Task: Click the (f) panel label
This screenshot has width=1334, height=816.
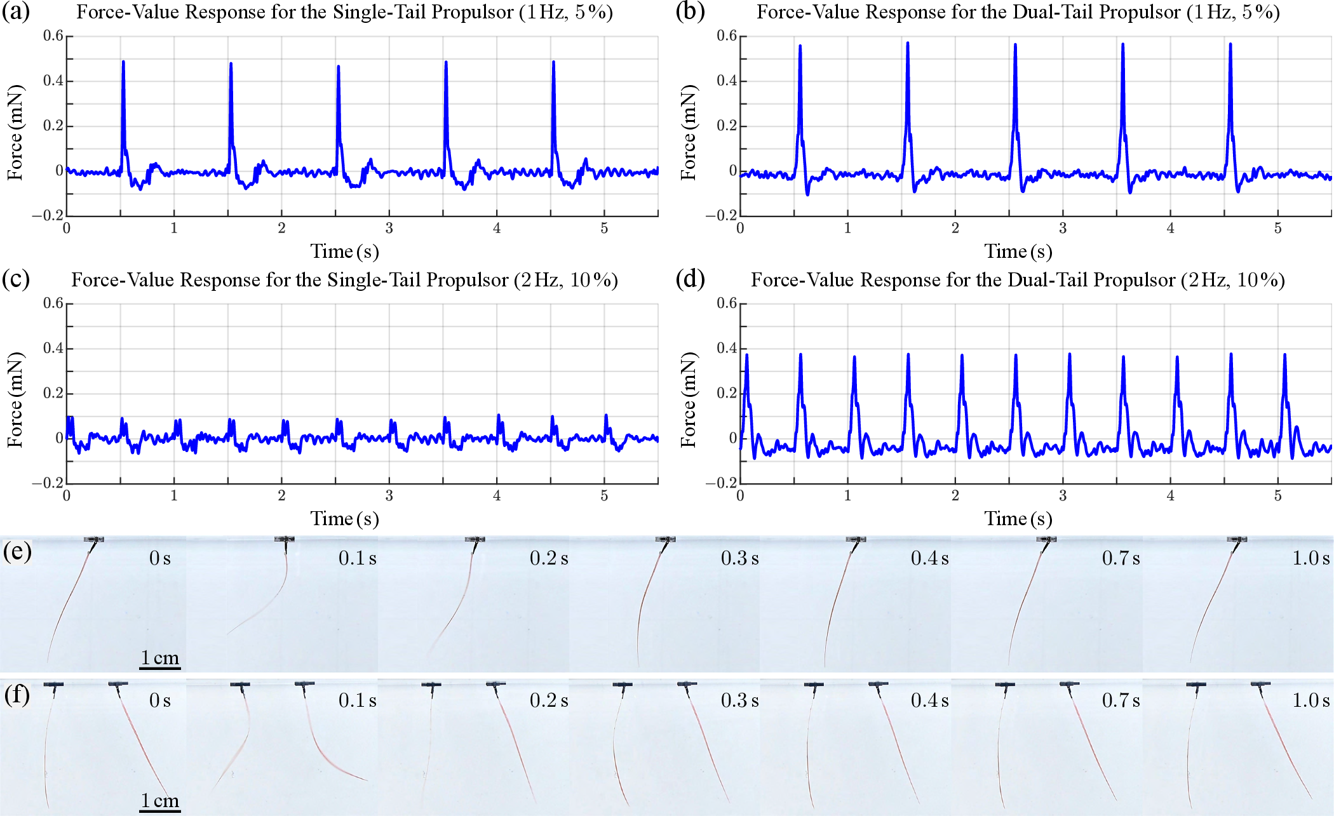Action: (17, 695)
